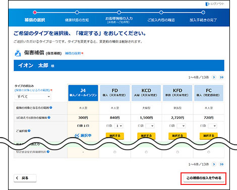This screenshot has width=237, height=190.
Task: Click the ご加入内容の確認 step
Action: 161,20
